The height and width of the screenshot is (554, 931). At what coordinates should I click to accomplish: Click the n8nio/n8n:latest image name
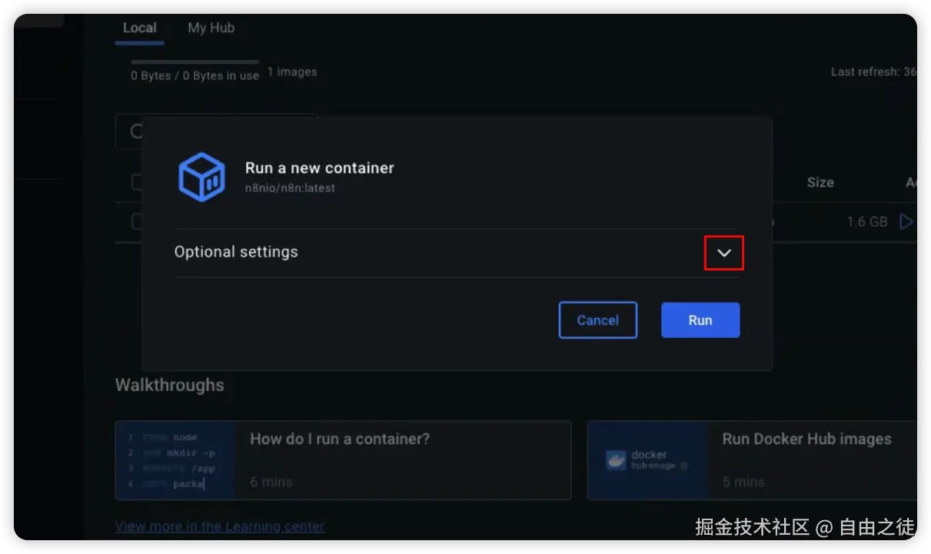point(290,187)
